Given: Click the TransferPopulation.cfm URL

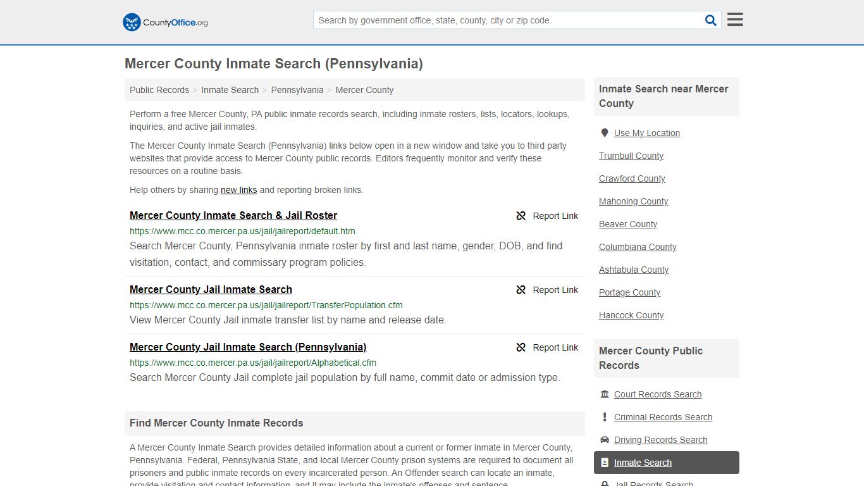Looking at the screenshot, I should click(x=266, y=305).
